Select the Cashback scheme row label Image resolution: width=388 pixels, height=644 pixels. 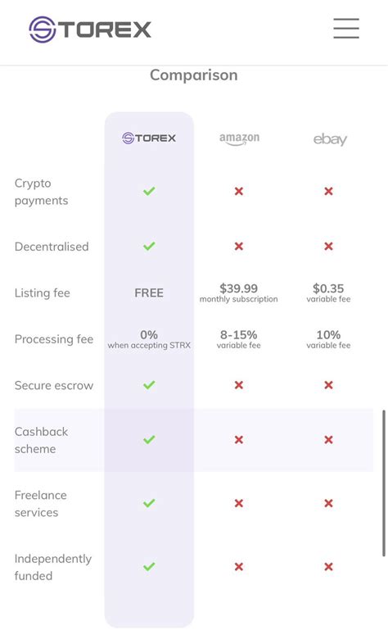(42, 440)
